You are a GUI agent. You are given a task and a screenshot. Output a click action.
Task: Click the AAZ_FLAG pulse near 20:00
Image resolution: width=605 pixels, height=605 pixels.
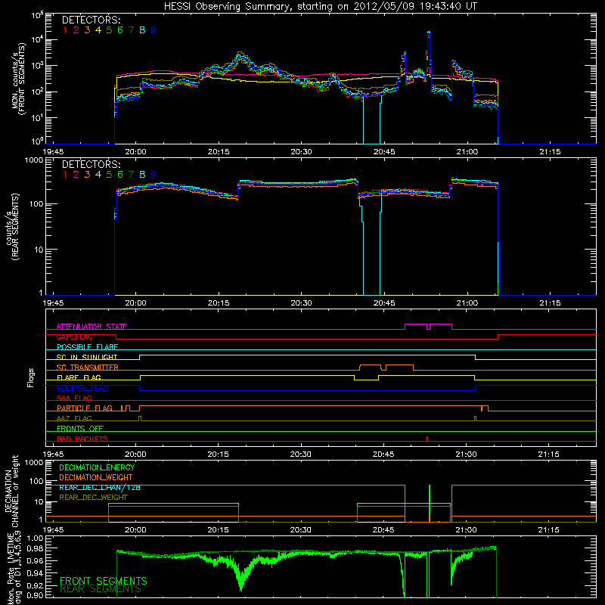[140, 418]
